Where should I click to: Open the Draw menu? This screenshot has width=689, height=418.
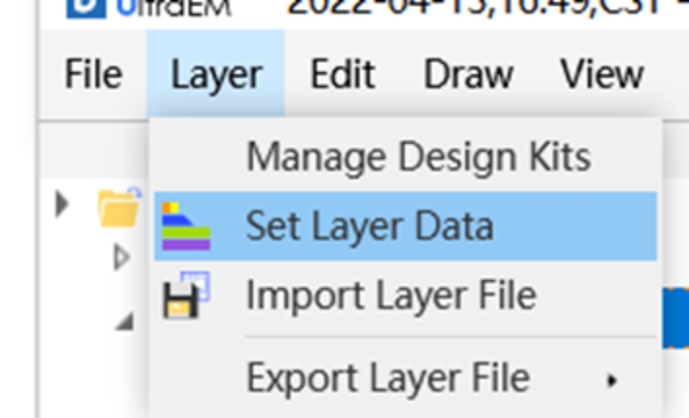(468, 75)
